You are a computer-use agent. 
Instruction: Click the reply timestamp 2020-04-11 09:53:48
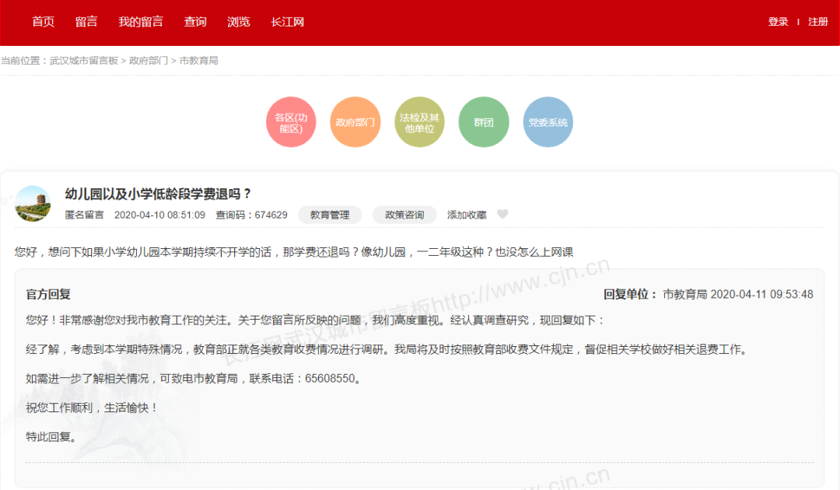761,294
